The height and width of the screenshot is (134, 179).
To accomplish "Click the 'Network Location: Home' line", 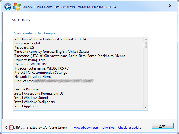I will (x=33, y=77).
